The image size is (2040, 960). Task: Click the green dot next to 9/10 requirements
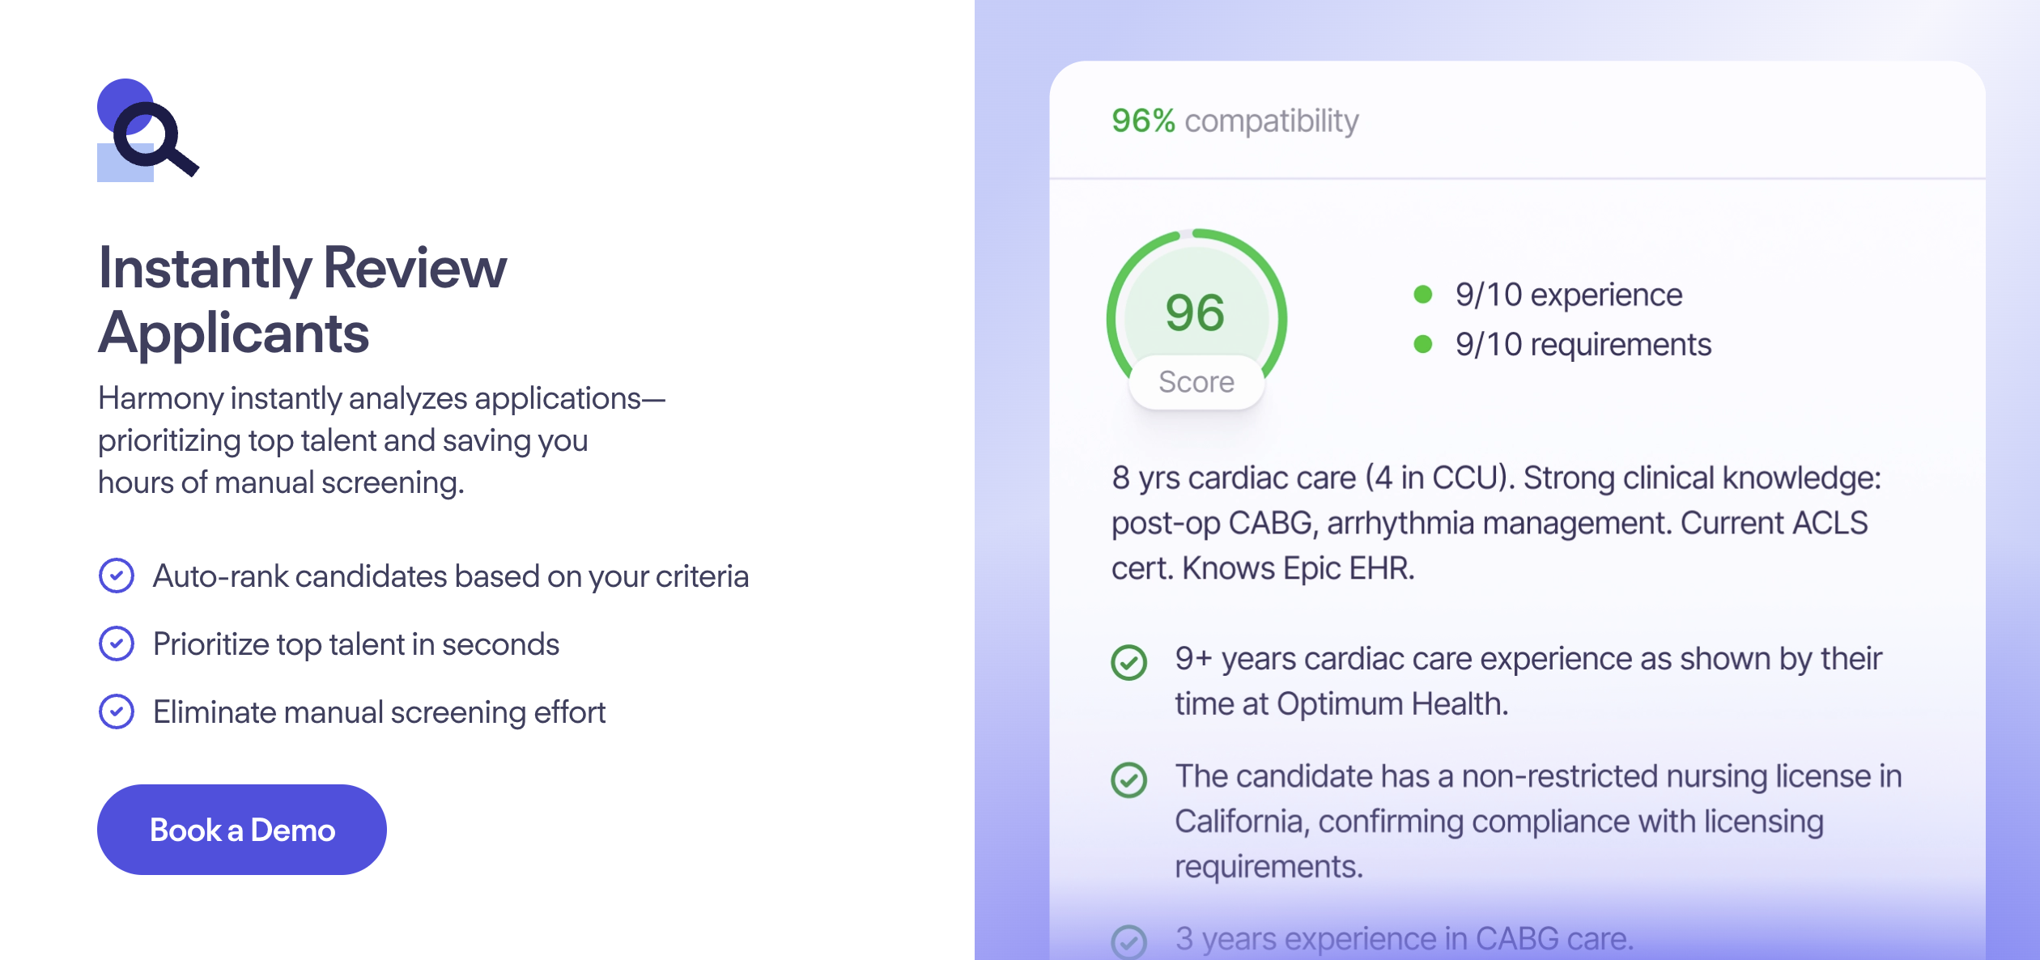tap(1422, 345)
